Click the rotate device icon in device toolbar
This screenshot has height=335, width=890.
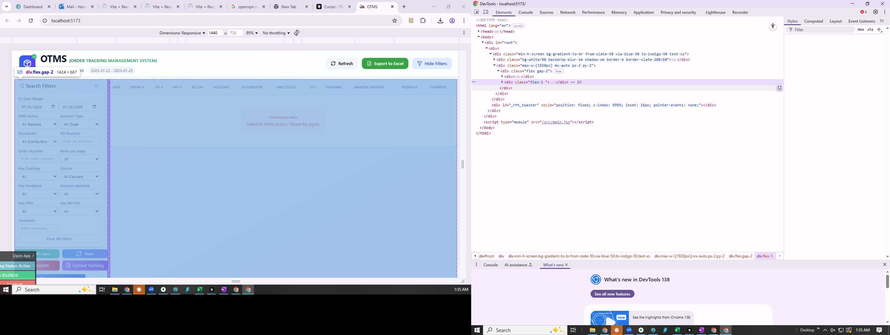pyautogui.click(x=297, y=33)
